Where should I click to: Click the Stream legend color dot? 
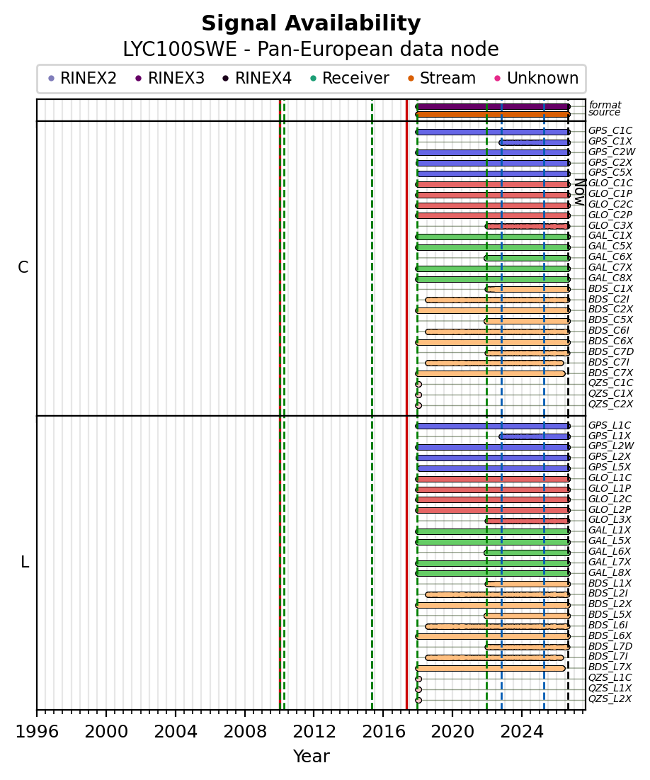(x=411, y=79)
